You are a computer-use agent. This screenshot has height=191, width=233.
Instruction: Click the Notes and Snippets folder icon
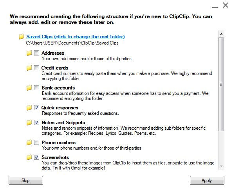pos(29,122)
